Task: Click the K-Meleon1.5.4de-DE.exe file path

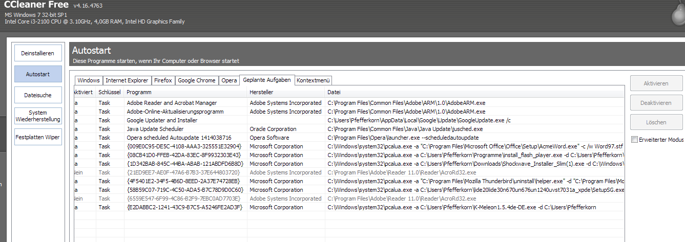Action: 462,207
